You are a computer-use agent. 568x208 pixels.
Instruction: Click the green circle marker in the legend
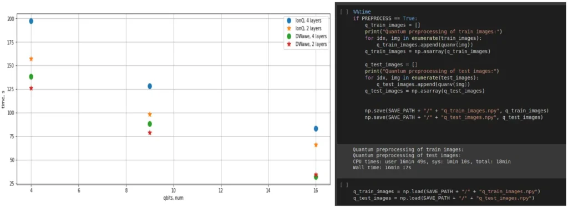[289, 36]
